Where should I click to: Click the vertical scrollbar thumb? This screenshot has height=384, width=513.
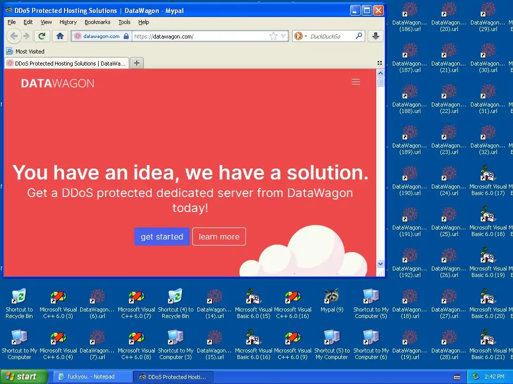(x=380, y=81)
